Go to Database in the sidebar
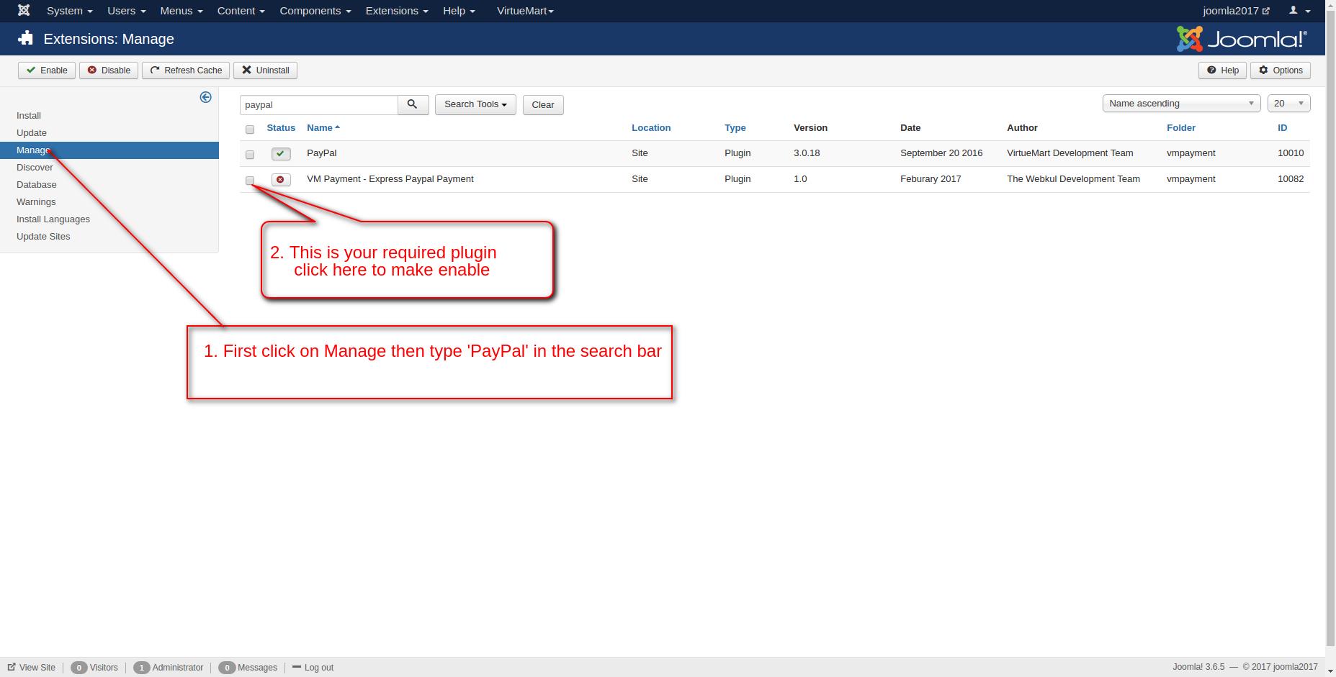Image resolution: width=1336 pixels, height=677 pixels. 37,185
